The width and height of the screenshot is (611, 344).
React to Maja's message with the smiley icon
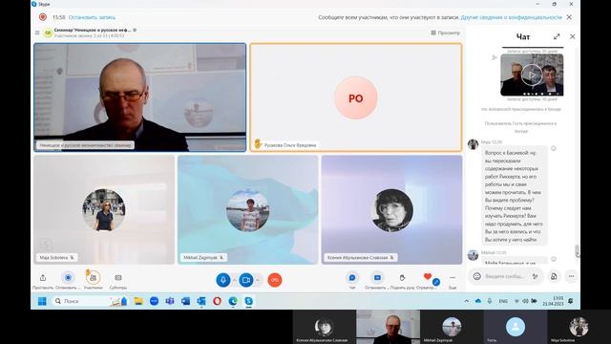click(554, 148)
